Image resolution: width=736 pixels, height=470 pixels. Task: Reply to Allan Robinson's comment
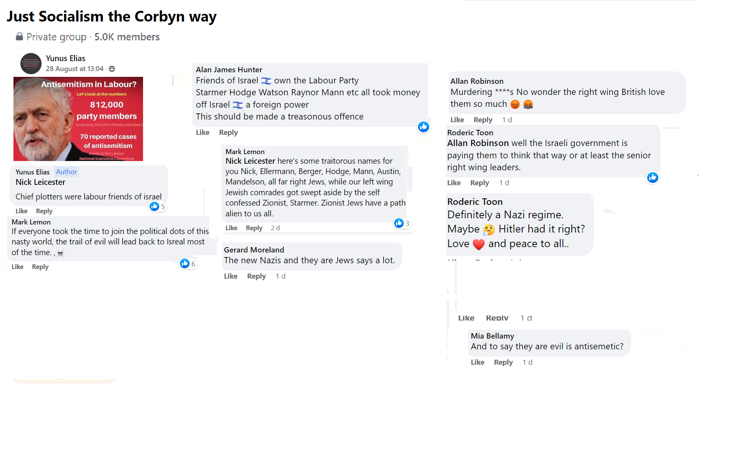click(483, 120)
